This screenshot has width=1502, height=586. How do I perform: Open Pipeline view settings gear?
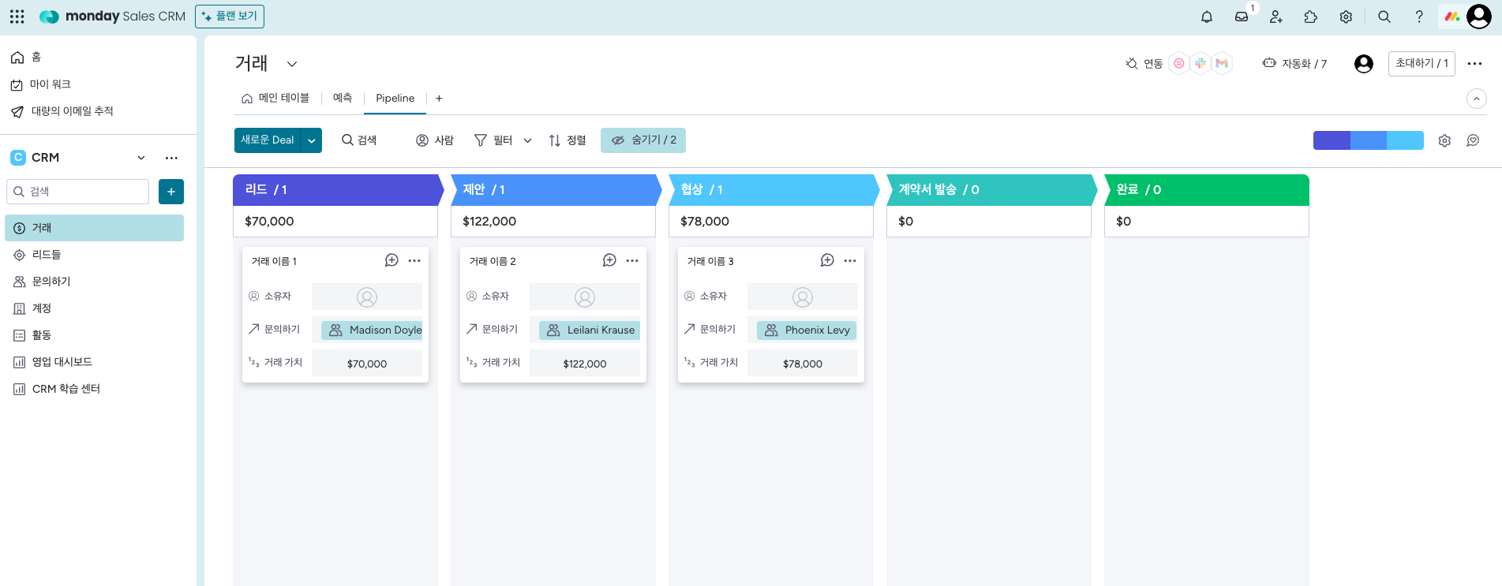[1444, 140]
